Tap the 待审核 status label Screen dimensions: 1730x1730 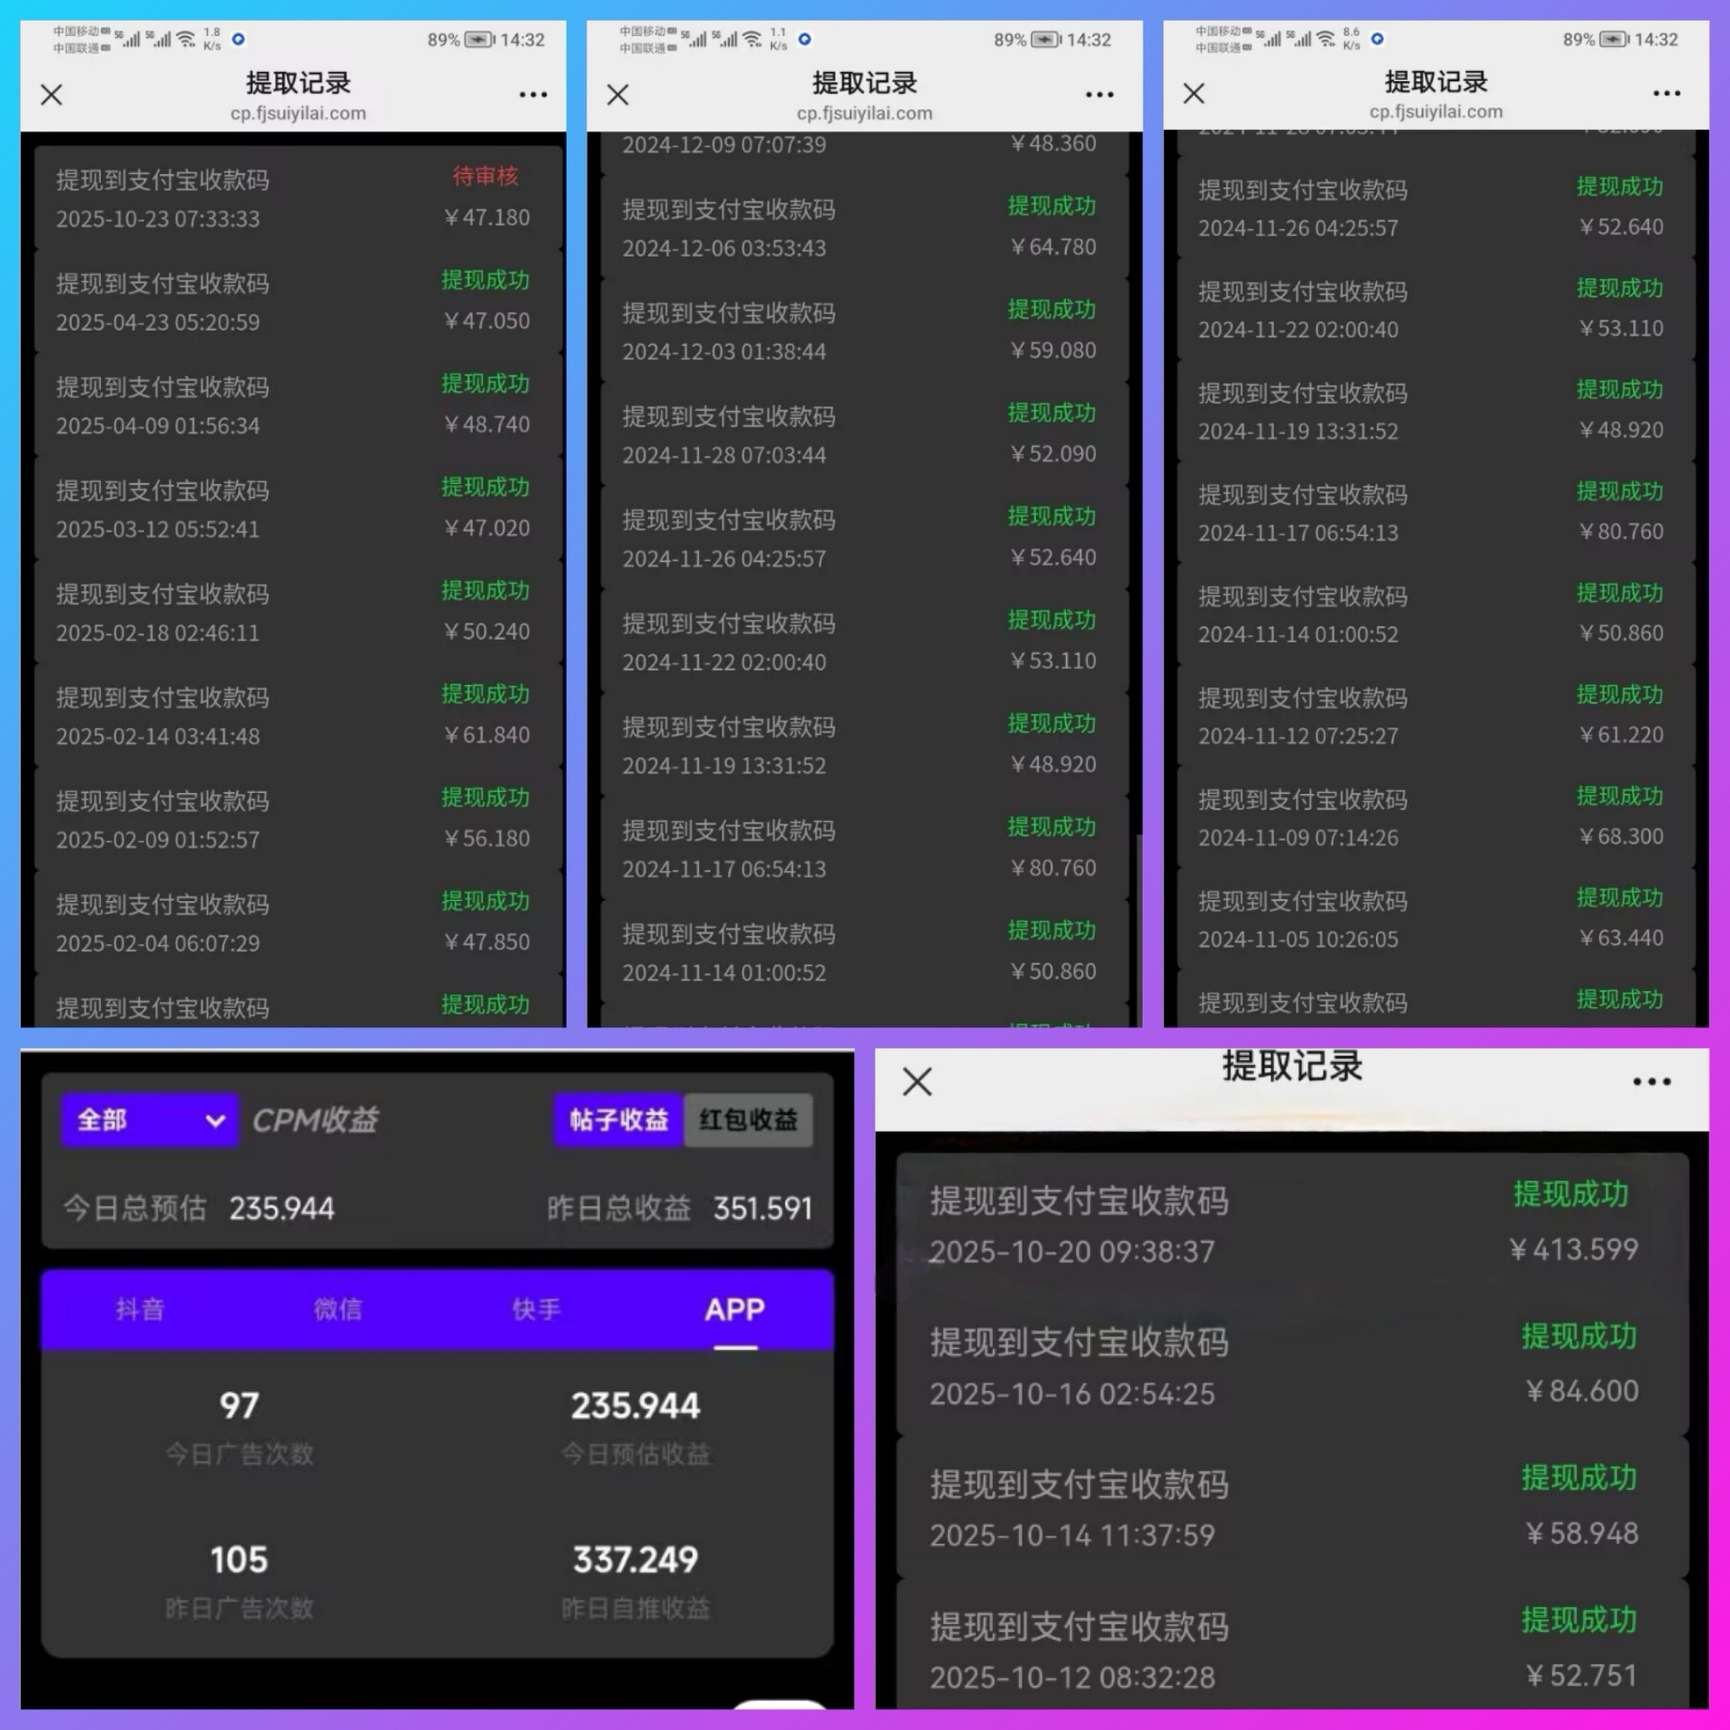tap(485, 177)
